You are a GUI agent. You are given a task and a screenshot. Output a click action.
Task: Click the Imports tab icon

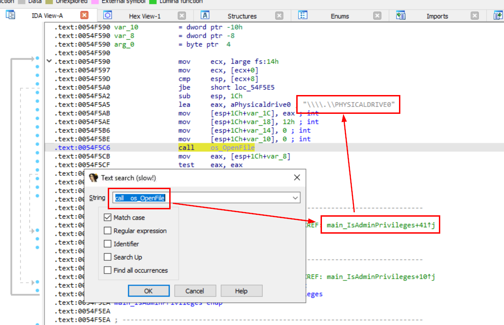[401, 15]
